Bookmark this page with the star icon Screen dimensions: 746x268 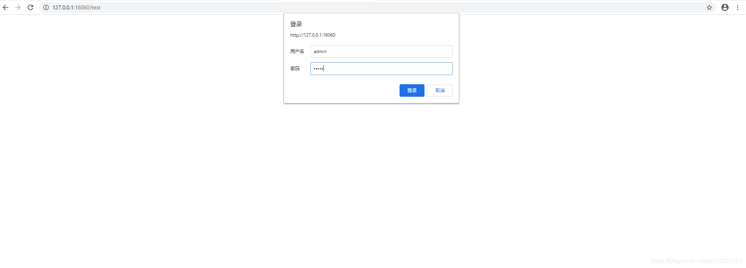click(x=709, y=7)
